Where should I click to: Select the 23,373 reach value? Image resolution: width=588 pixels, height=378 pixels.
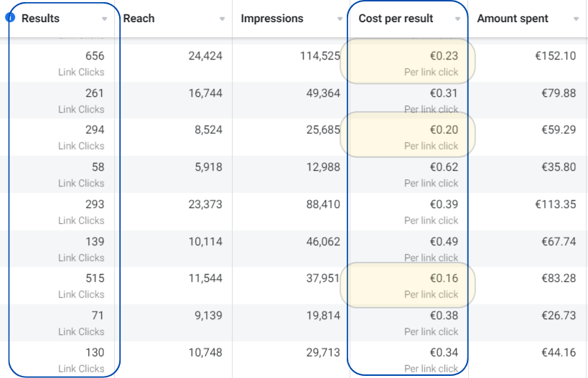point(205,204)
